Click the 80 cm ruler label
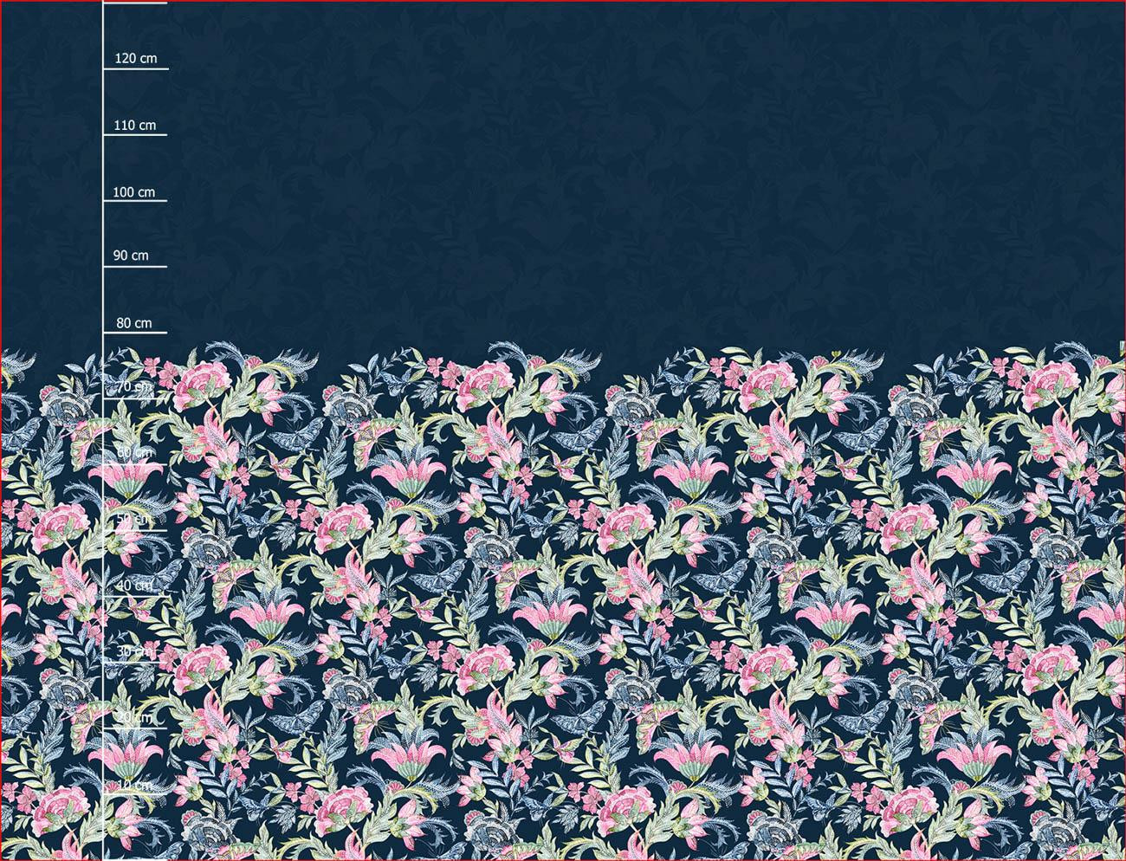1126x861 pixels. pos(134,323)
